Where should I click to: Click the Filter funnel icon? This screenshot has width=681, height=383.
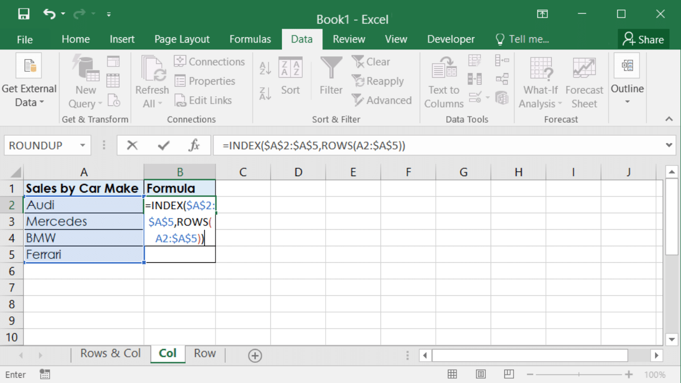coord(331,76)
